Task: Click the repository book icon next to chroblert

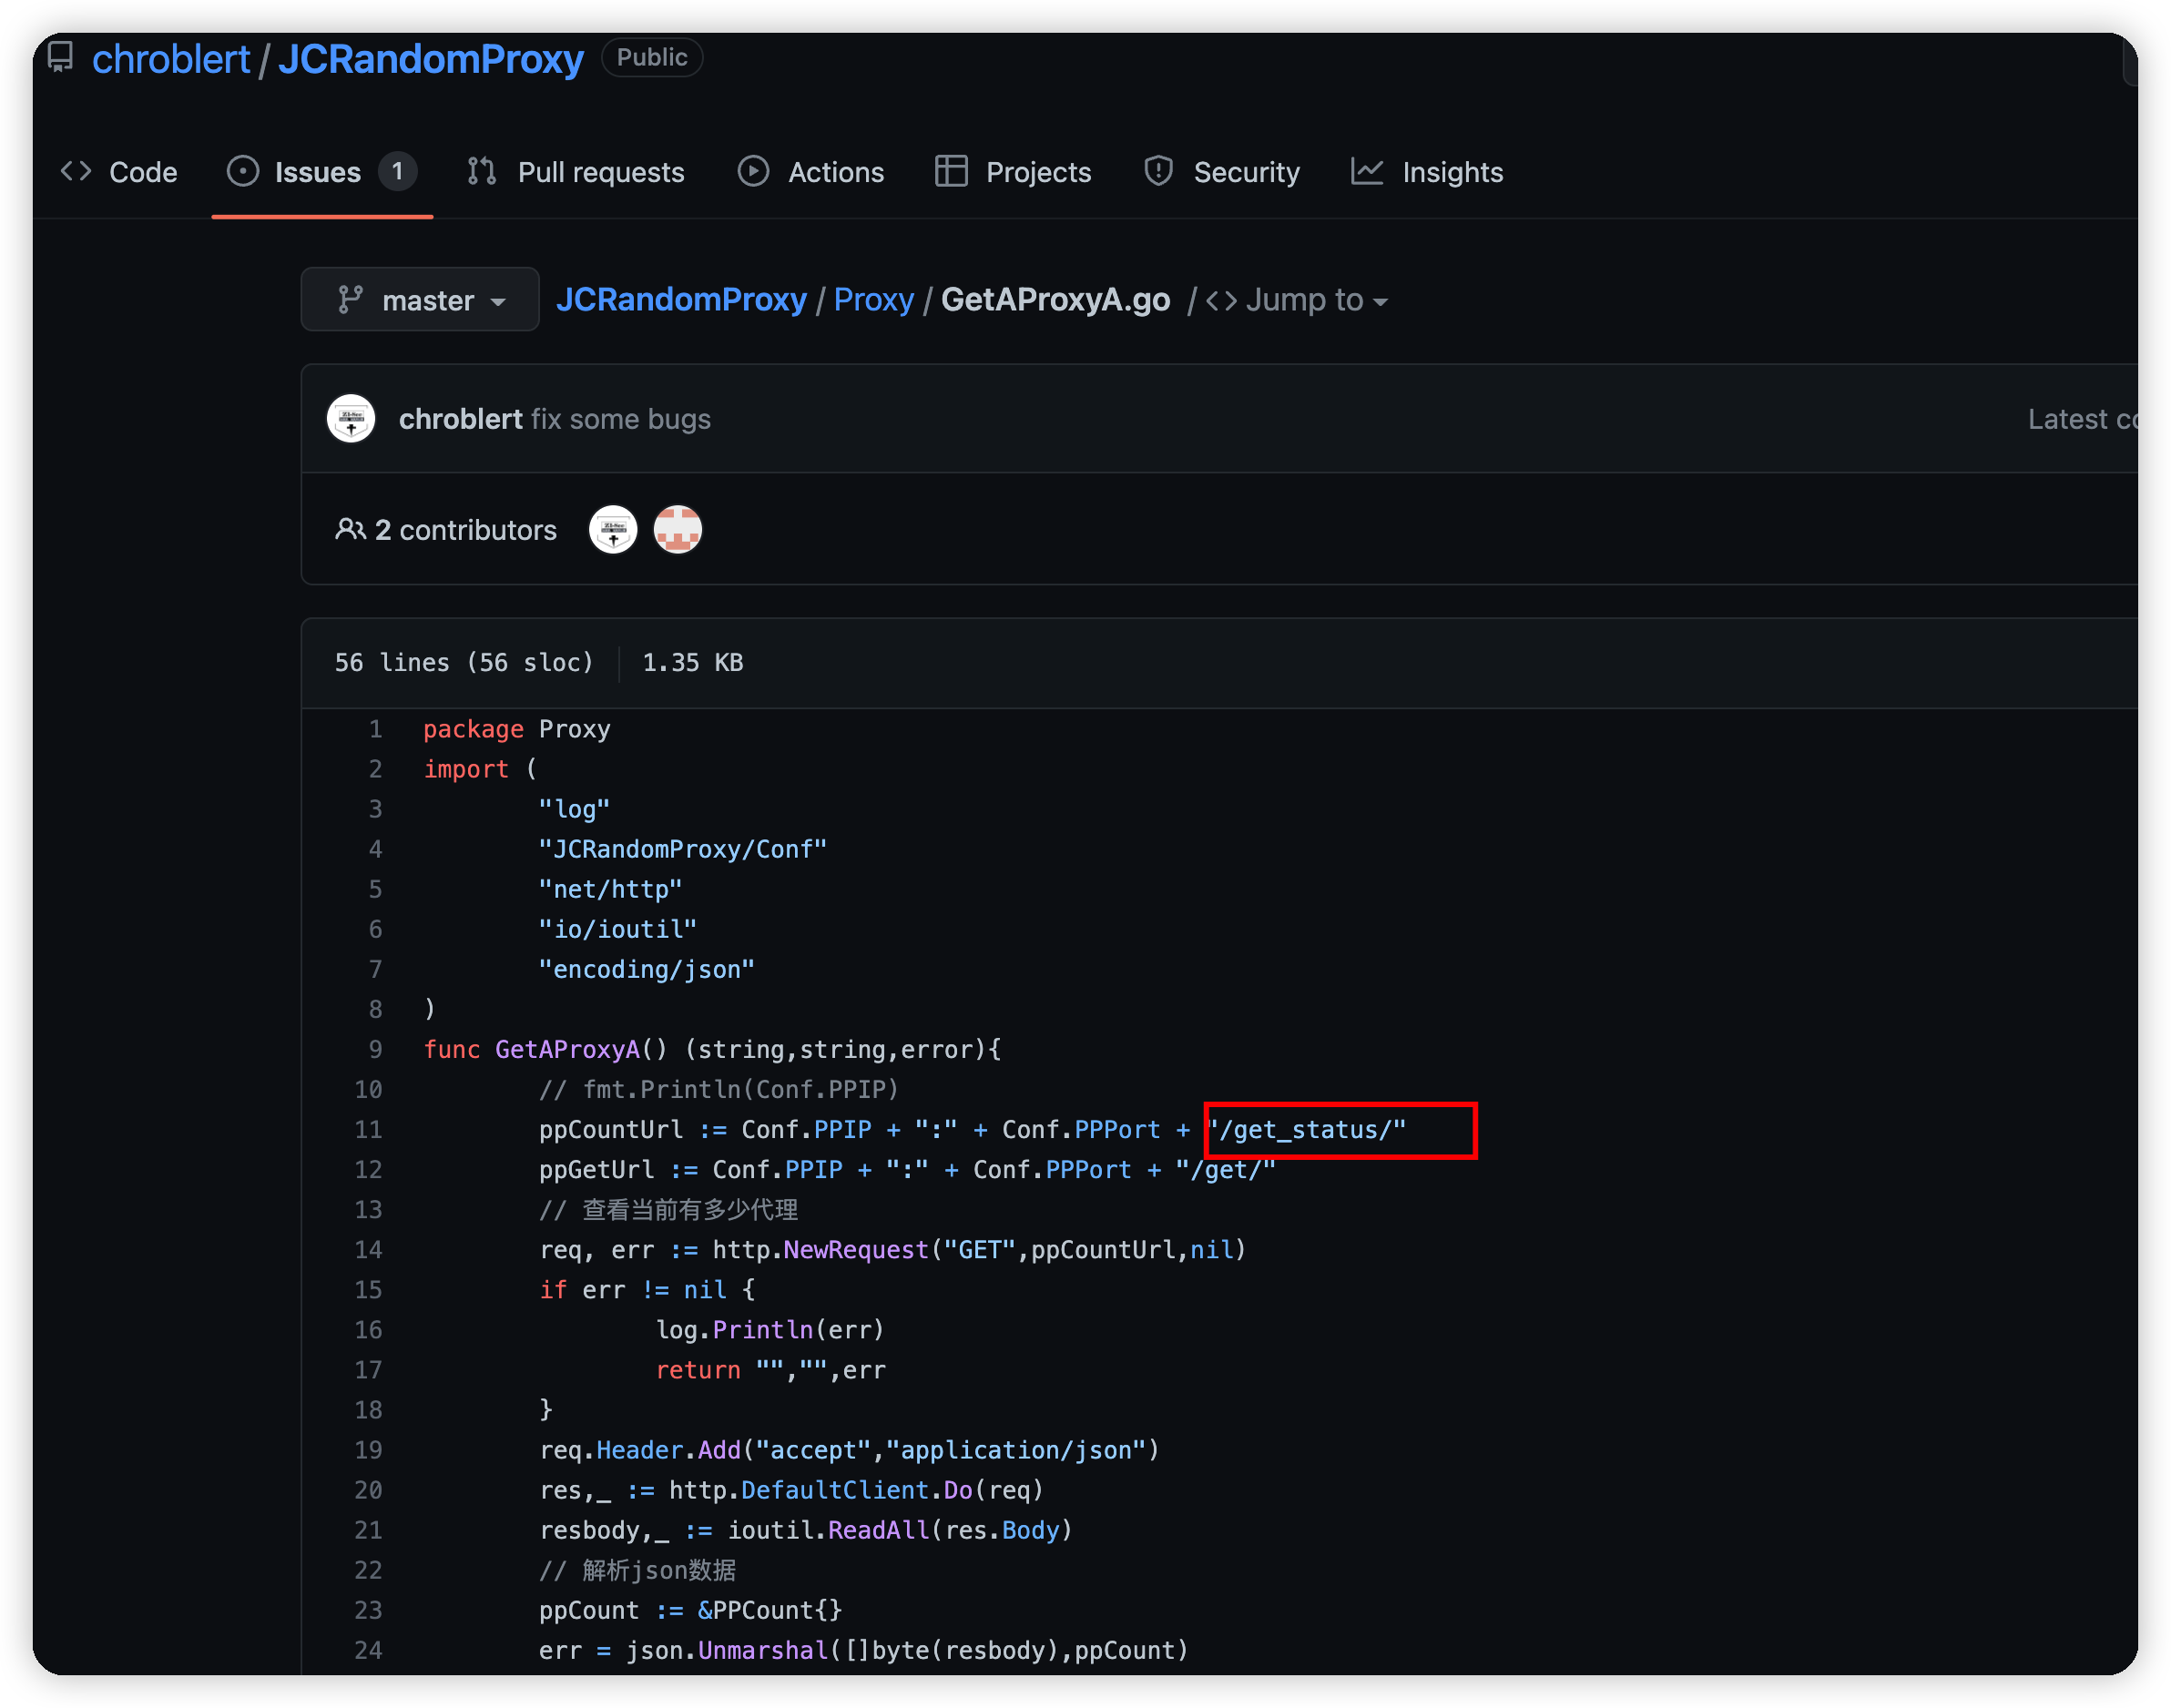Action: click(60, 57)
